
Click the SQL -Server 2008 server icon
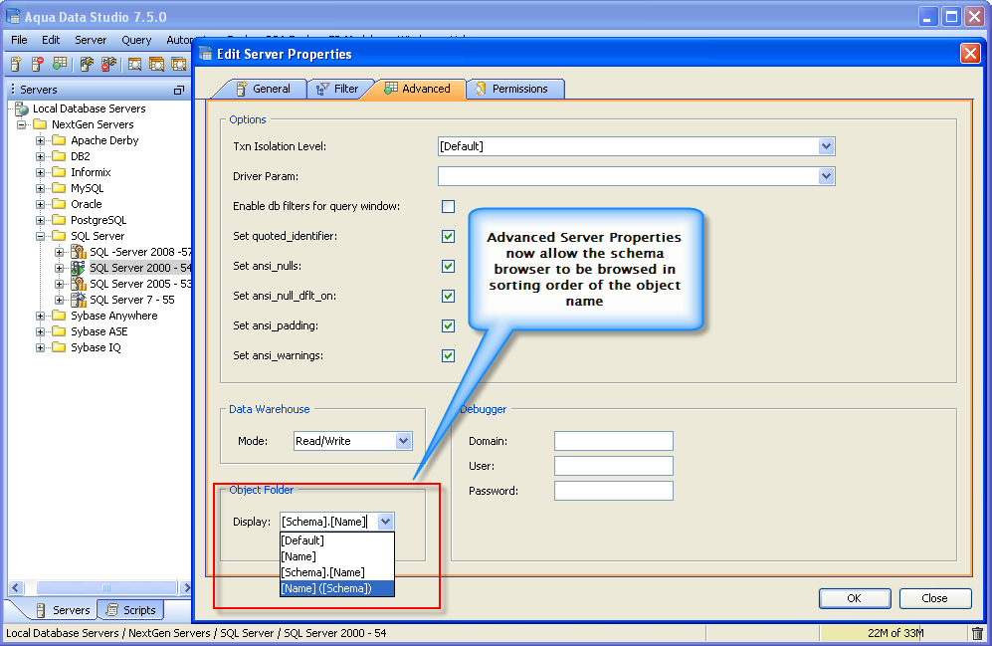[x=79, y=252]
